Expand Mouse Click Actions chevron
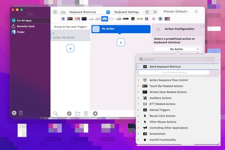 click(x=138, y=116)
